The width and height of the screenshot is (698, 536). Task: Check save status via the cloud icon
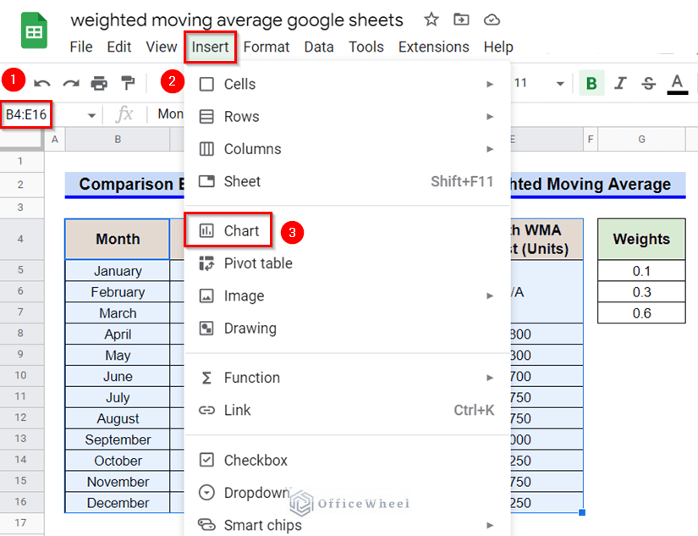492,19
